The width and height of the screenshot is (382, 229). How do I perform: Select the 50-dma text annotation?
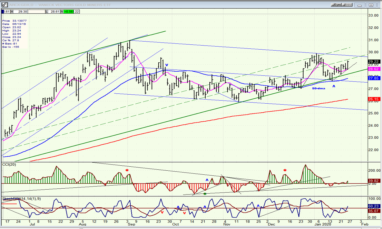[x=319, y=88]
